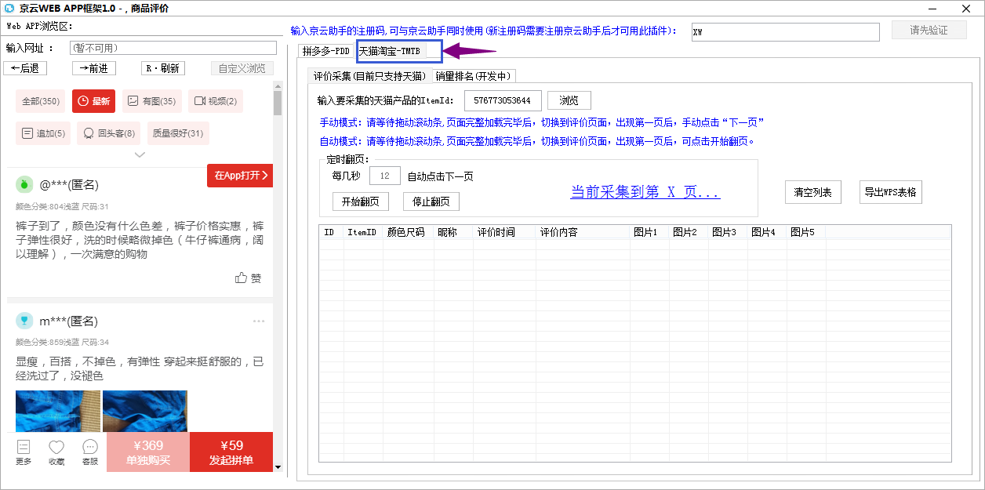Image resolution: width=985 pixels, height=490 pixels.
Task: Click the 请先验证 verify button
Action: coord(929,31)
